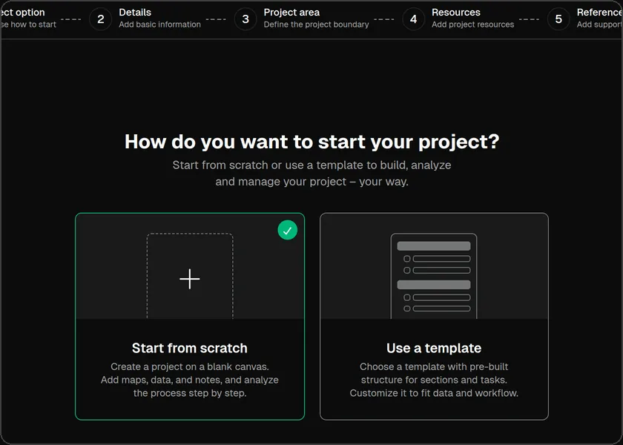Click the 'Create a project on a blank canvas' description
This screenshot has height=445, width=623.
(x=190, y=380)
